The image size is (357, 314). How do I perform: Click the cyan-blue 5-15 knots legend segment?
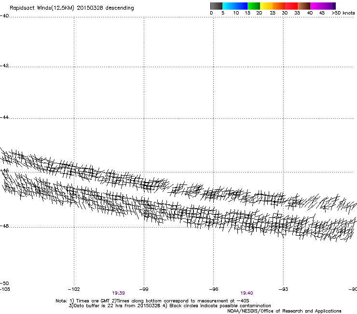point(235,6)
